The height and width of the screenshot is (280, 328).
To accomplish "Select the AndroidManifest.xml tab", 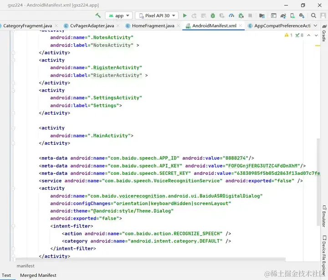I will point(214,25).
